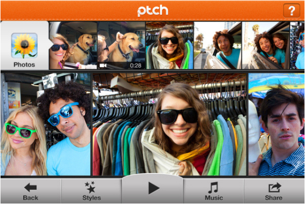Screen dimensions: 305x204
Task: Tap the large center clothing rack photo
Action: coord(170,124)
